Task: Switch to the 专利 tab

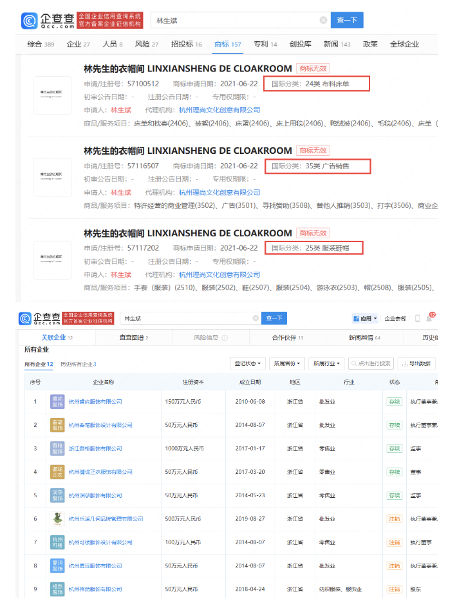Action: pos(265,44)
